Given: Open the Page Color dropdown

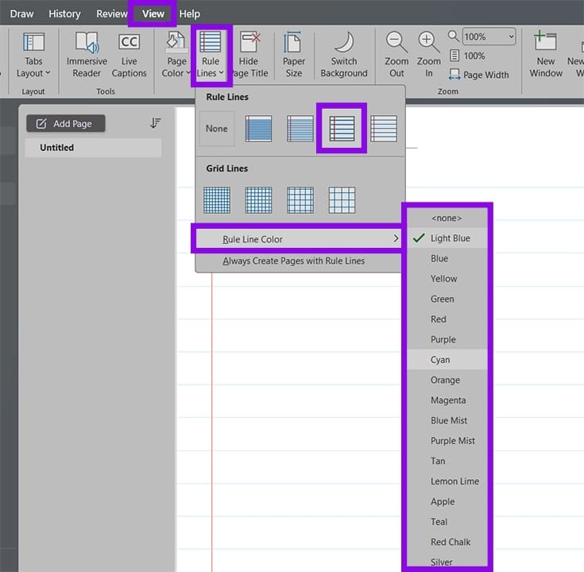Looking at the screenshot, I should point(176,55).
